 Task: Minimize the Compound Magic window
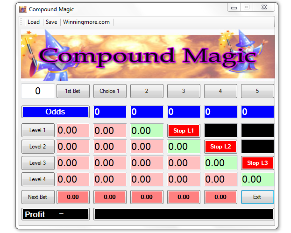click(234, 7)
